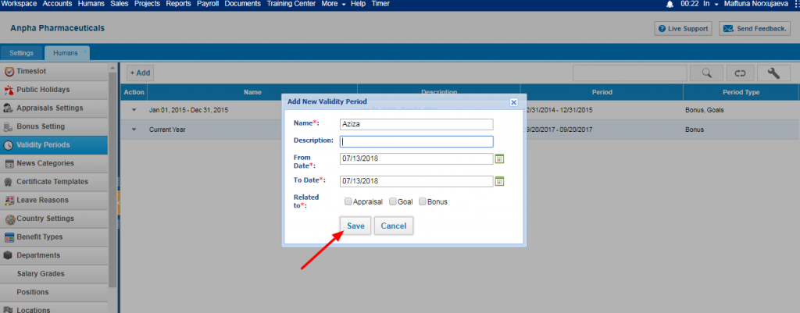The image size is (800, 313).
Task: Check the Appraisal checkbox
Action: (348, 201)
